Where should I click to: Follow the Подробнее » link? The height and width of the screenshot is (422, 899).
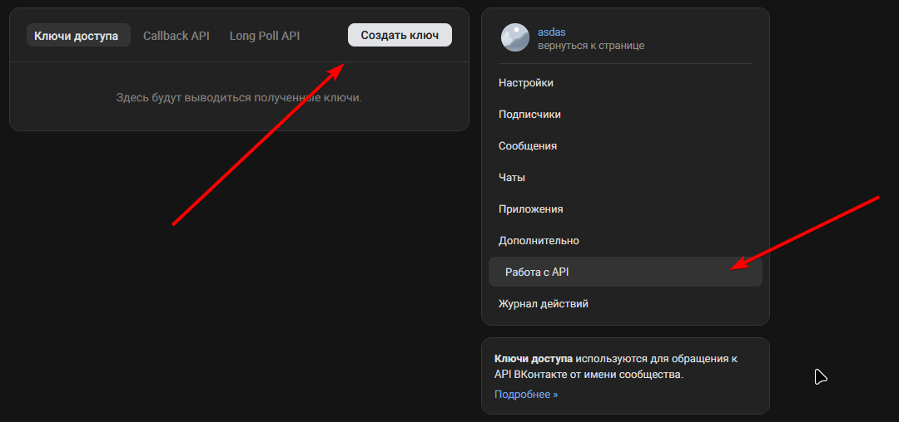point(526,395)
